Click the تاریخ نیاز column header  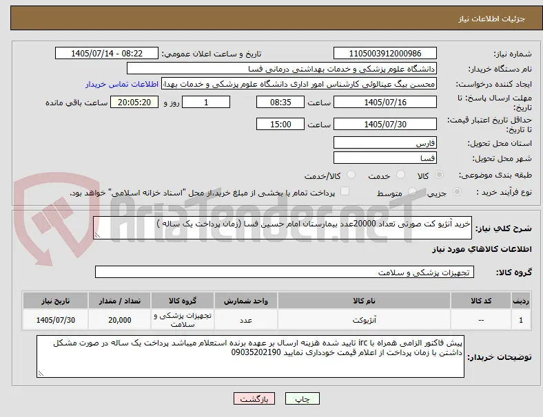(x=55, y=301)
